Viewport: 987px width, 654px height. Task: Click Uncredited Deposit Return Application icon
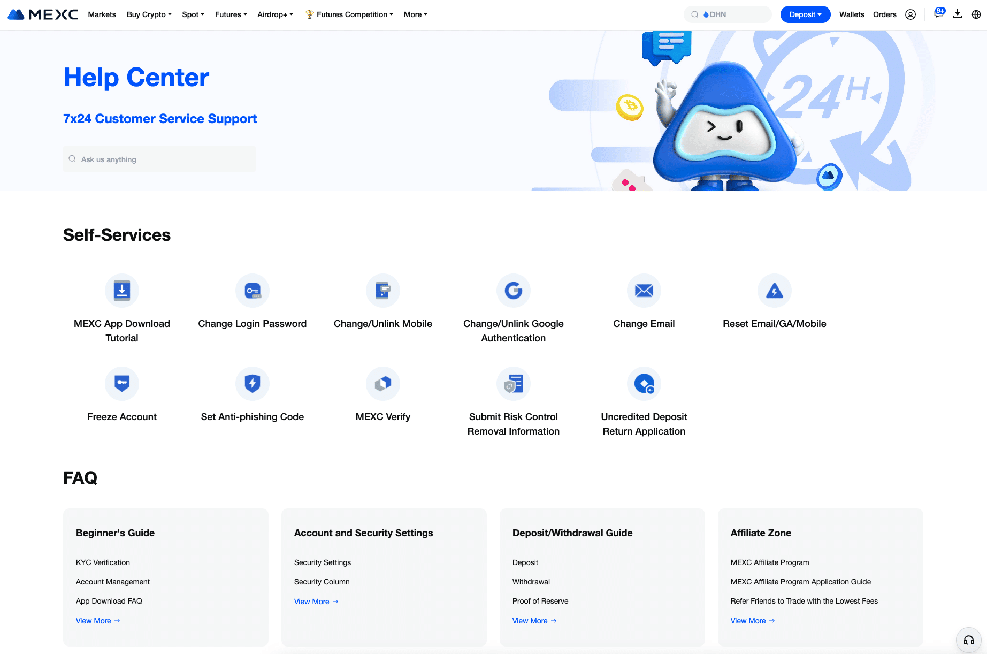[x=644, y=384]
